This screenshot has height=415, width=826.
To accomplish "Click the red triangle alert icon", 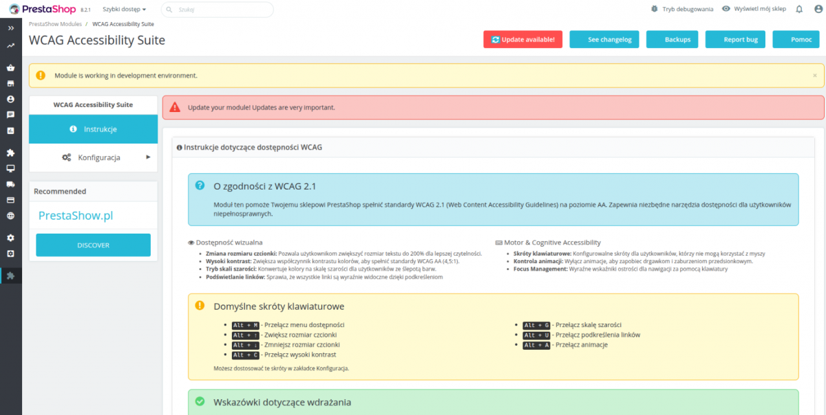I will click(x=175, y=107).
